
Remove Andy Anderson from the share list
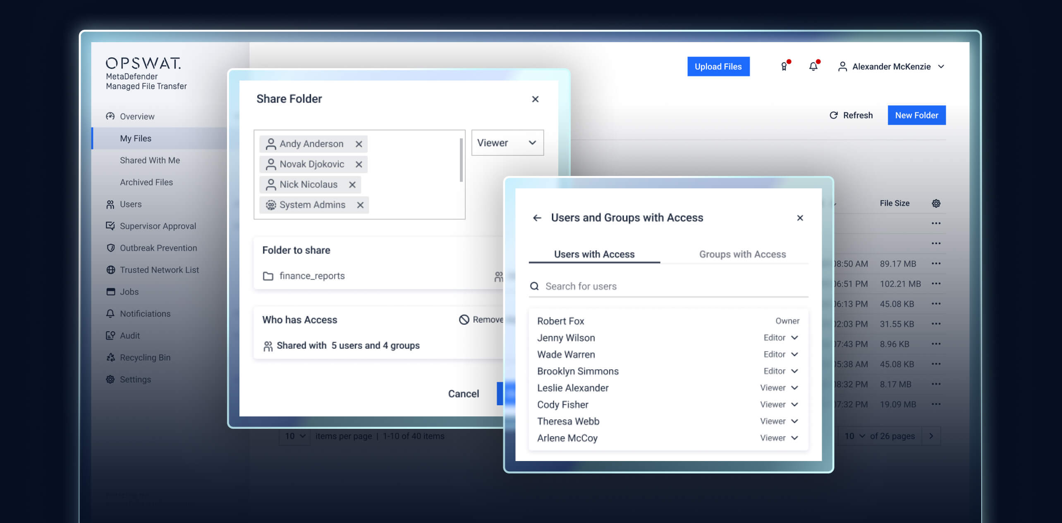pyautogui.click(x=359, y=144)
